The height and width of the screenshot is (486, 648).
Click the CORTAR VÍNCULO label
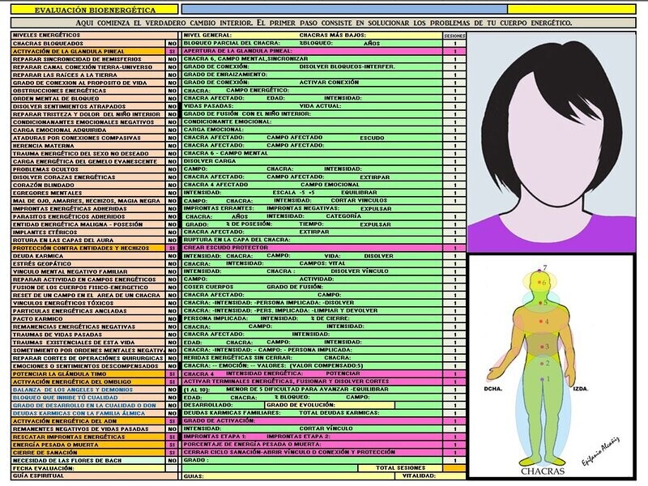(x=326, y=428)
